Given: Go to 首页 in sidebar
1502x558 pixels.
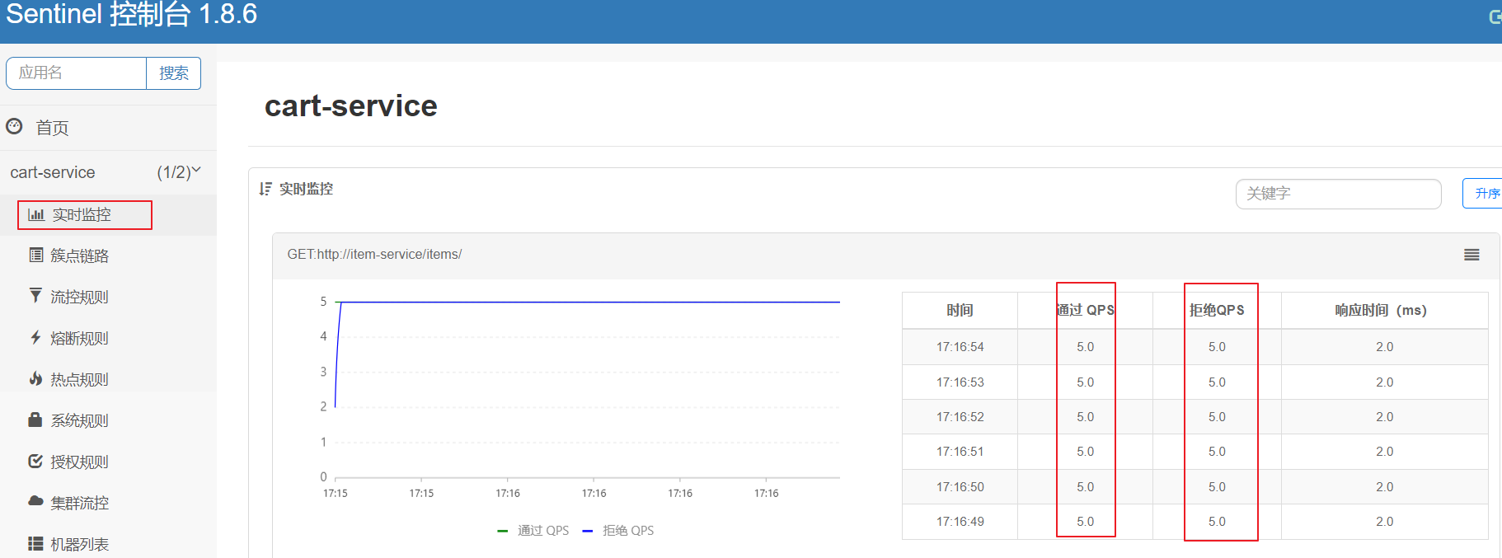Looking at the screenshot, I should [52, 128].
